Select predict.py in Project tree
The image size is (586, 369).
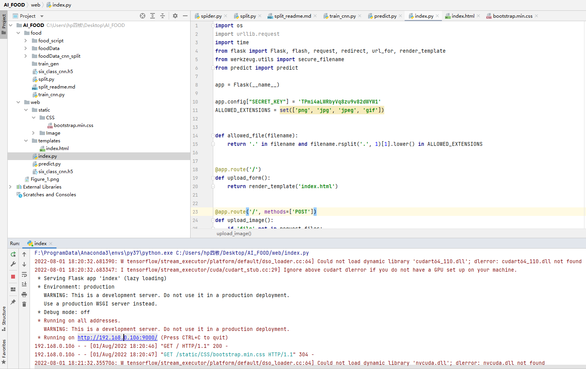coord(50,164)
